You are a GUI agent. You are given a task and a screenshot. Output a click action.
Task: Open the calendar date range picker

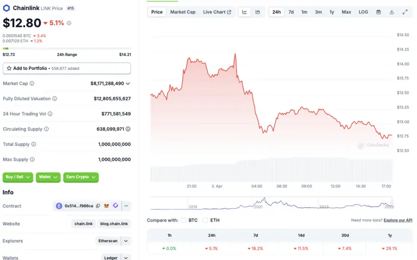point(378,12)
